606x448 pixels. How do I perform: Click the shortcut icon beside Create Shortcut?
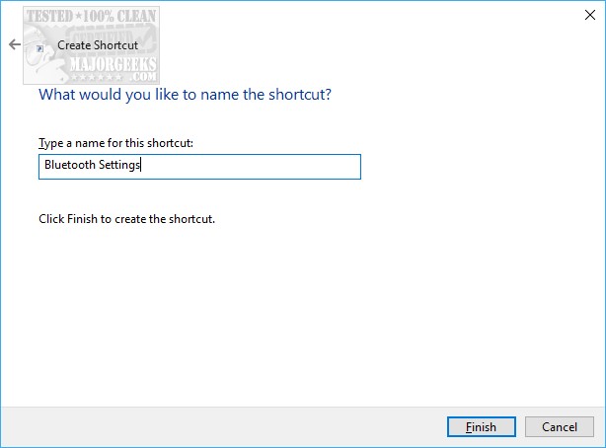[38, 46]
